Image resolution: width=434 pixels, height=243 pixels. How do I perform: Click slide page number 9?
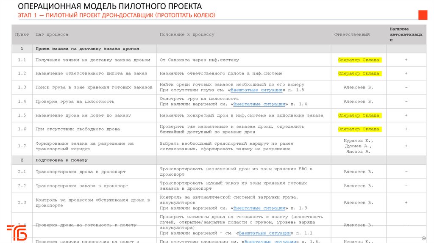point(423,238)
